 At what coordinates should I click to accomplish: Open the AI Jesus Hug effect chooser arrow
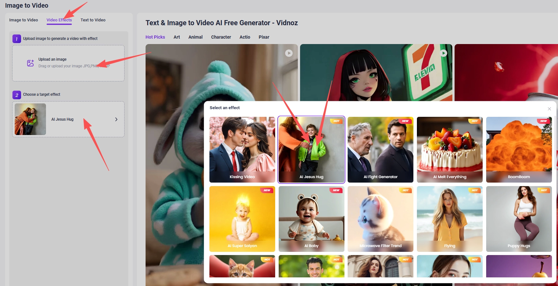pos(116,119)
